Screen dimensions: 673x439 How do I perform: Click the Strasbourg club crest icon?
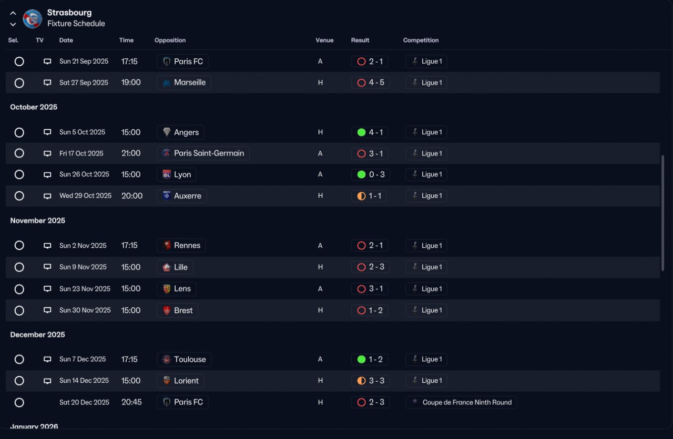(33, 18)
